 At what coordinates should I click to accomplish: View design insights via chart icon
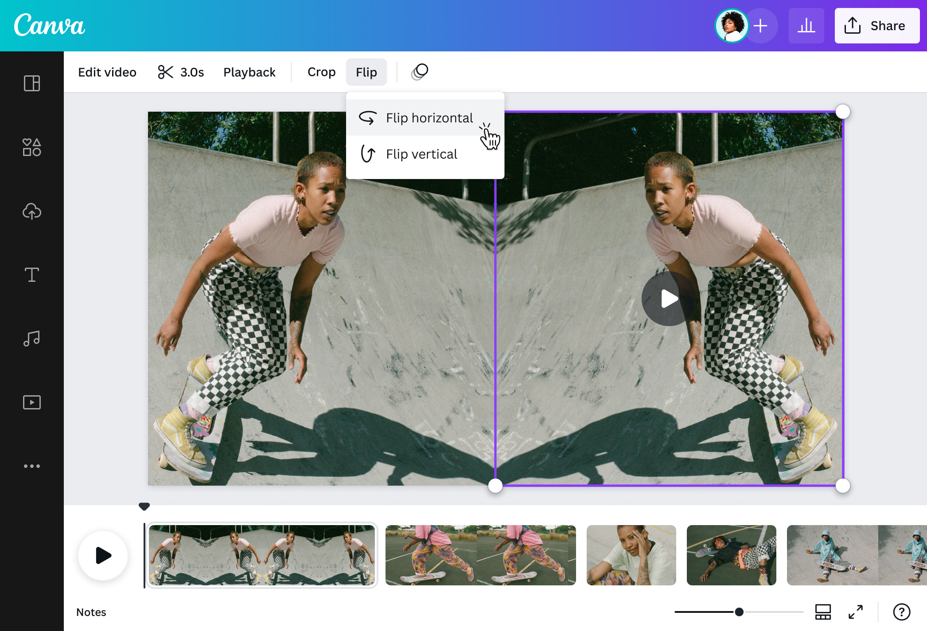pyautogui.click(x=806, y=26)
